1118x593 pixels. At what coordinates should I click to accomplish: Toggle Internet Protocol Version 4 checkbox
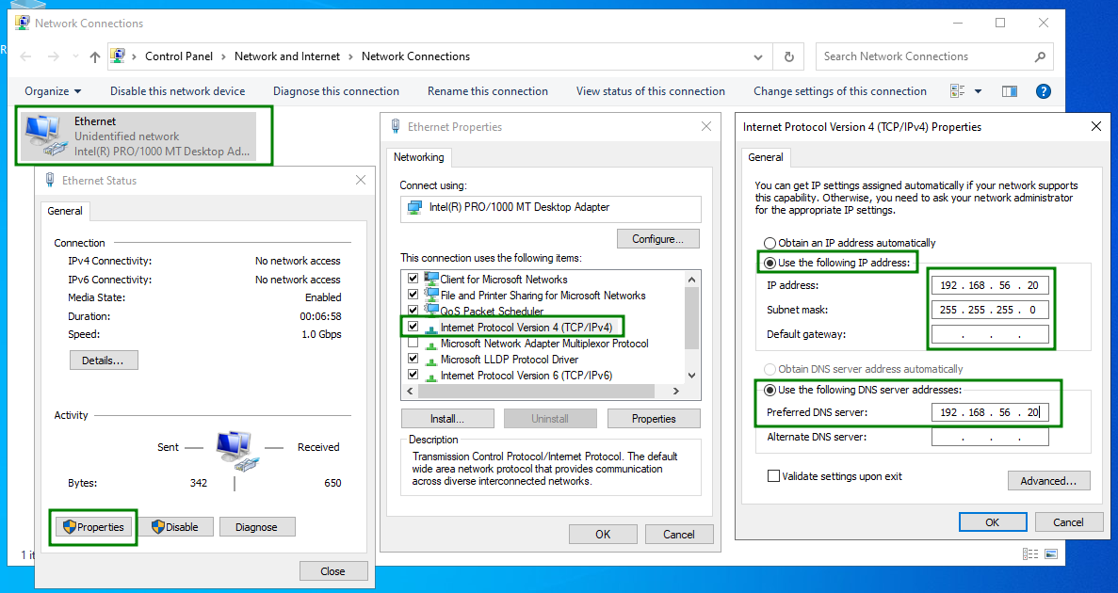pyautogui.click(x=413, y=327)
